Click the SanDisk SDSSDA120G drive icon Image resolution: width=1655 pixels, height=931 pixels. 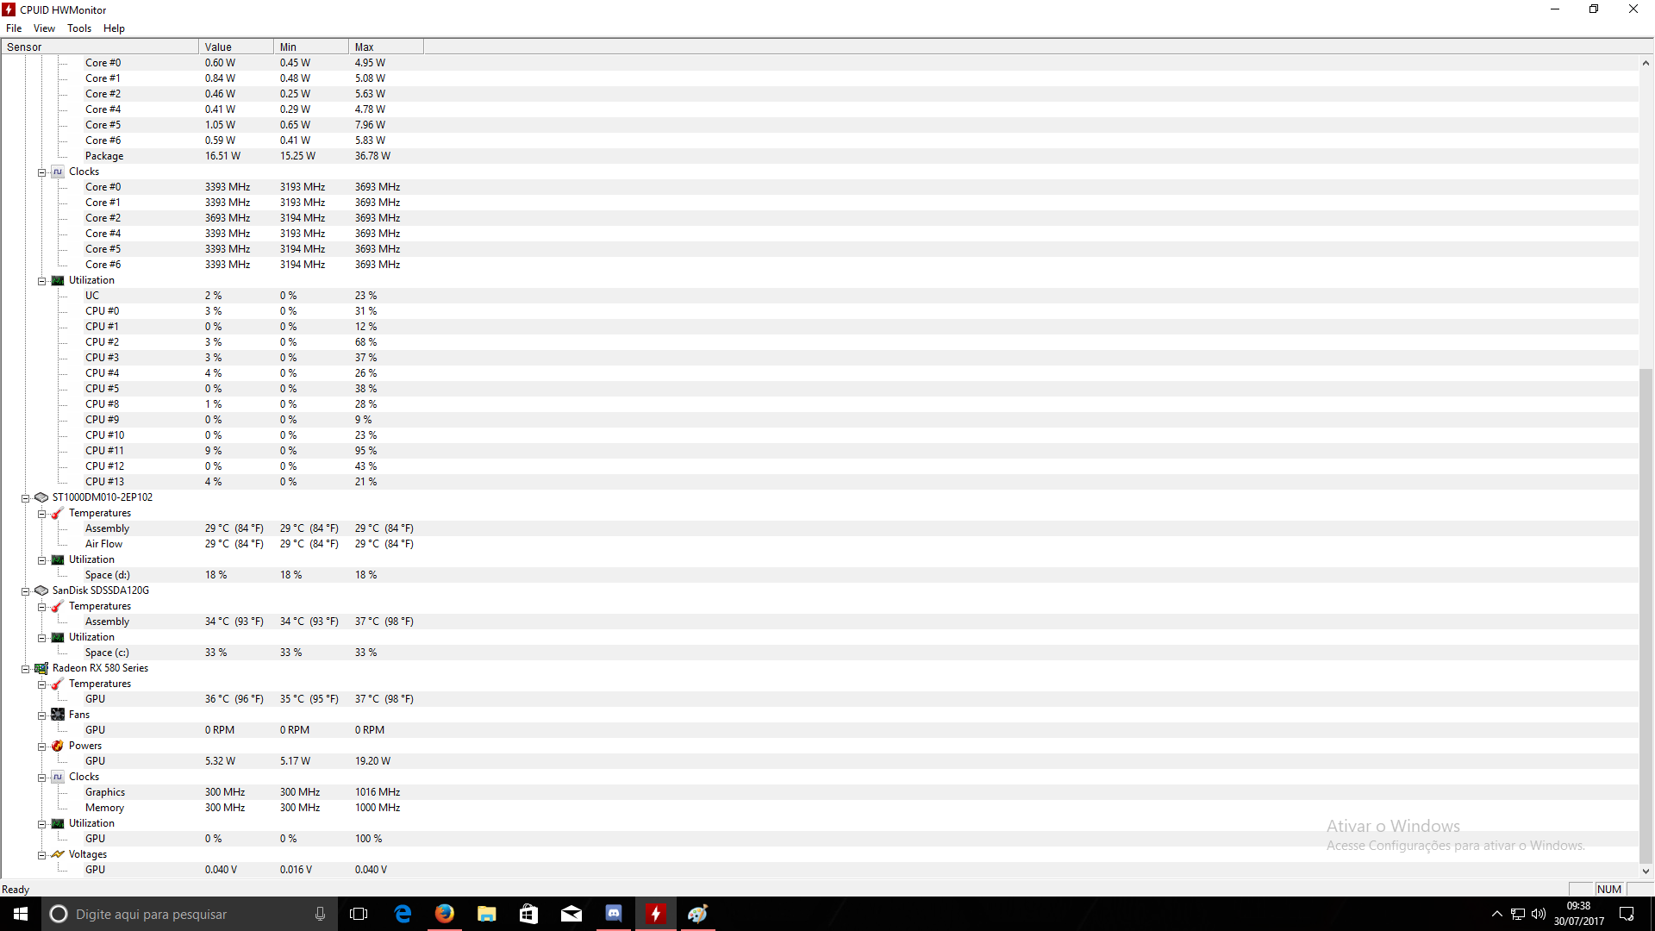pos(41,590)
